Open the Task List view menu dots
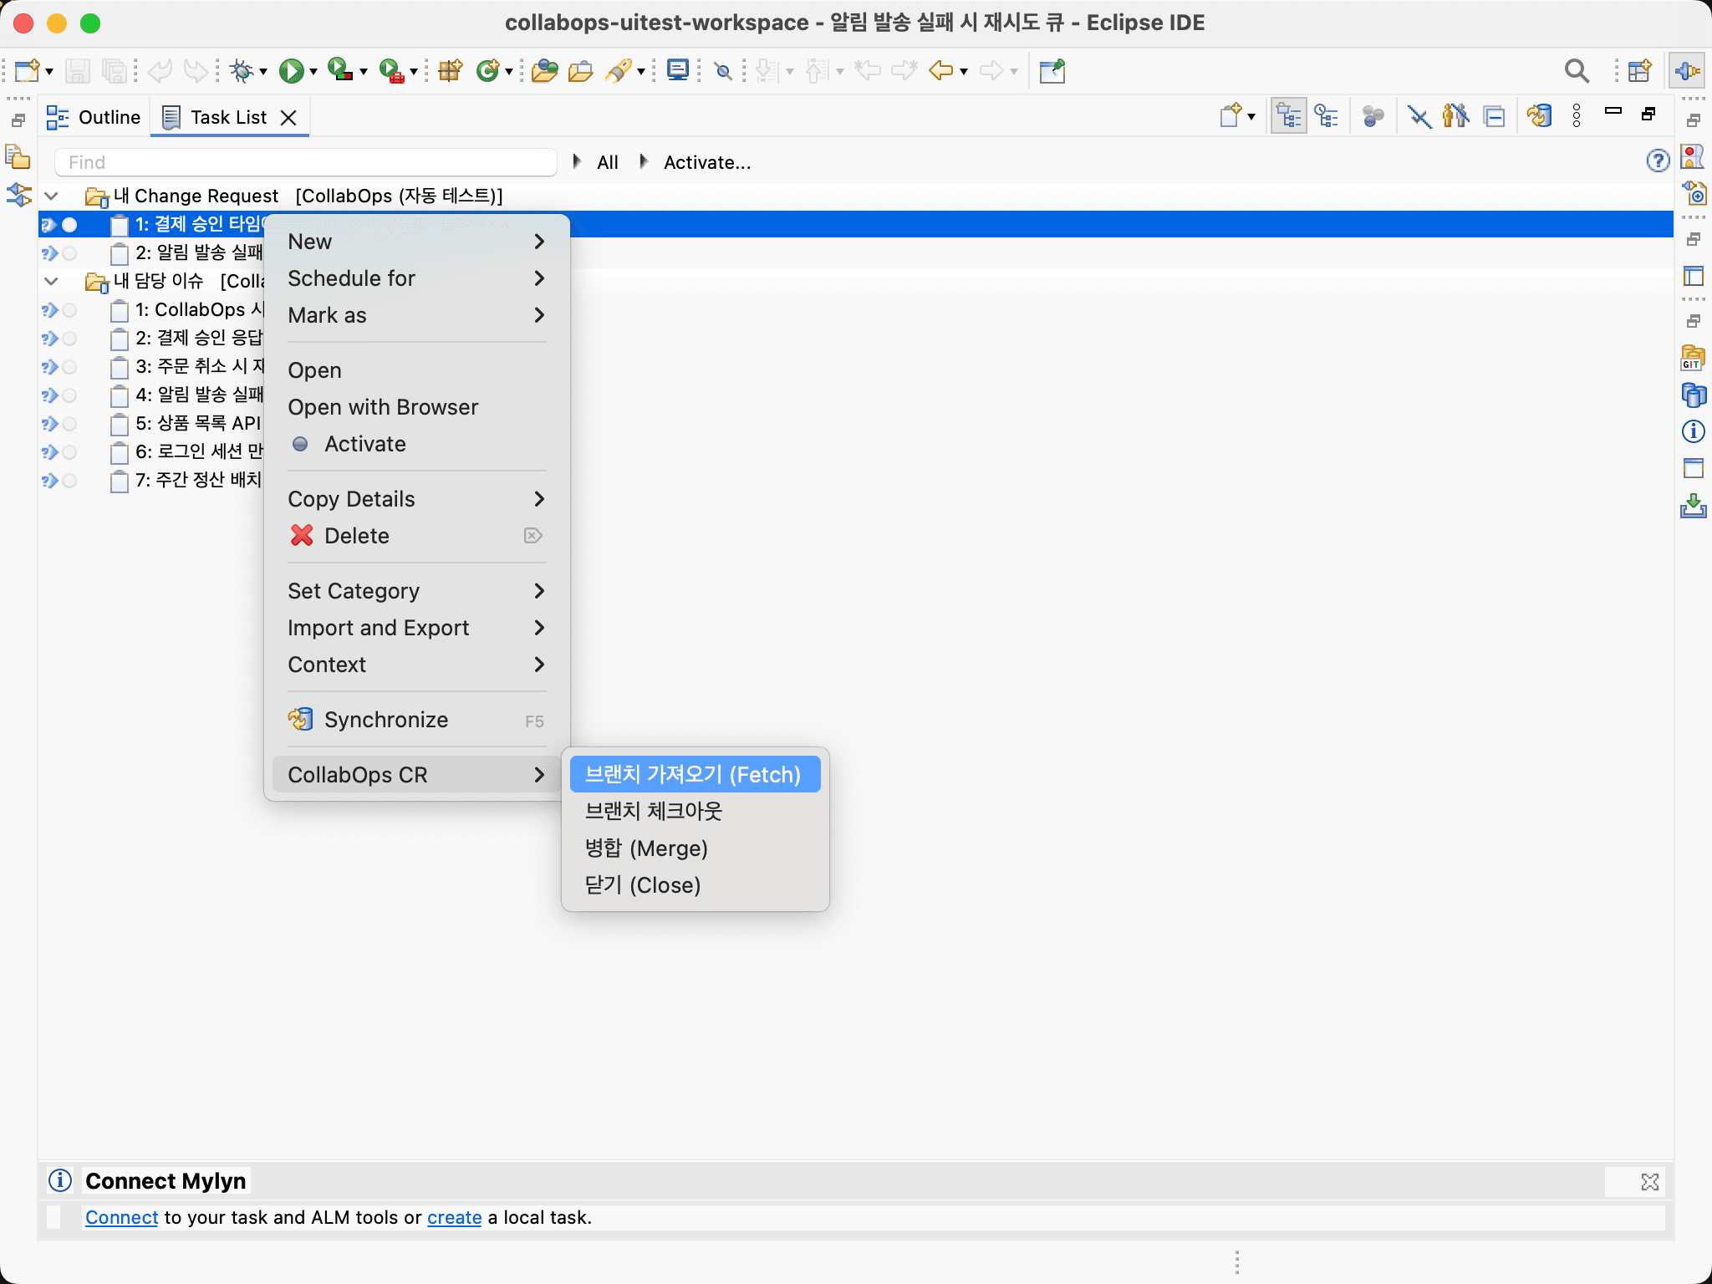Viewport: 1712px width, 1284px height. pyautogui.click(x=1577, y=116)
